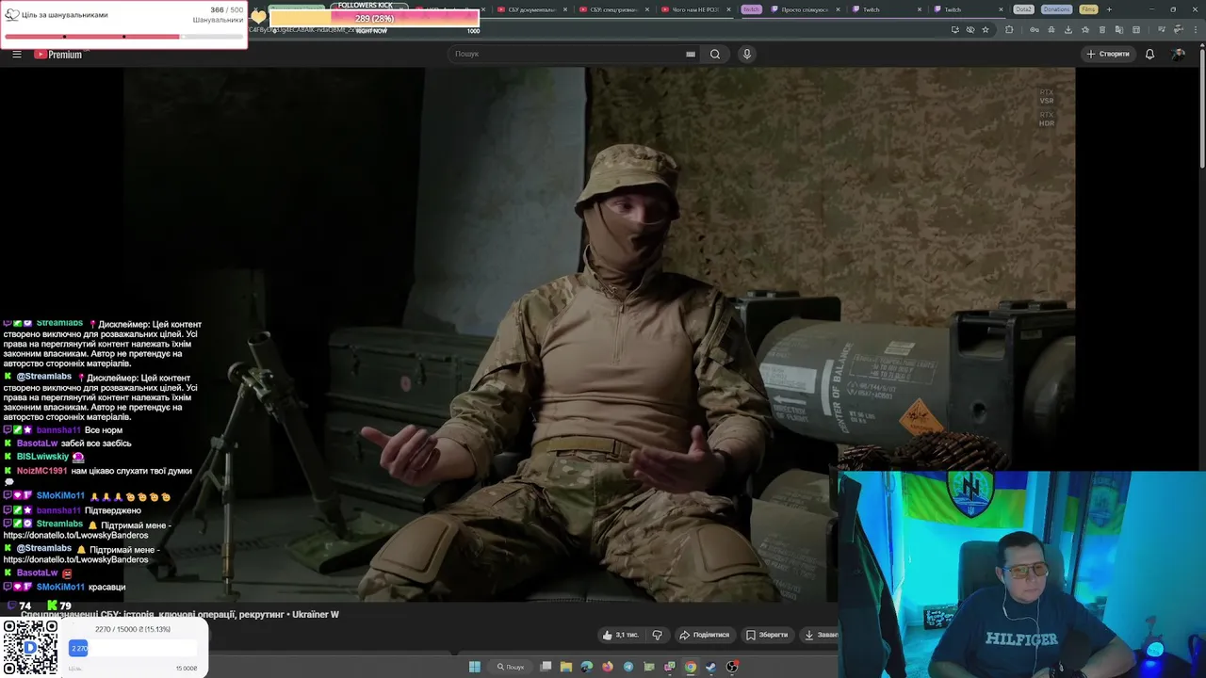Image resolution: width=1206 pixels, height=678 pixels.
Task: Click the video title Спецпризначенці СБУ
Action: (x=179, y=614)
